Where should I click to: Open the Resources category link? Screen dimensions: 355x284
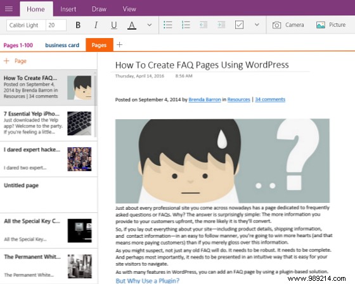(238, 100)
